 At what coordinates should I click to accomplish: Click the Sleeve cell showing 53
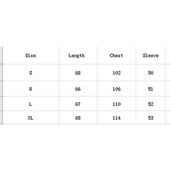coord(151,118)
